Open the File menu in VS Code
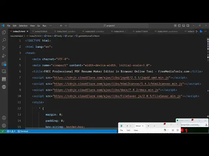This screenshot has width=209, height=156. (x=9, y=26)
